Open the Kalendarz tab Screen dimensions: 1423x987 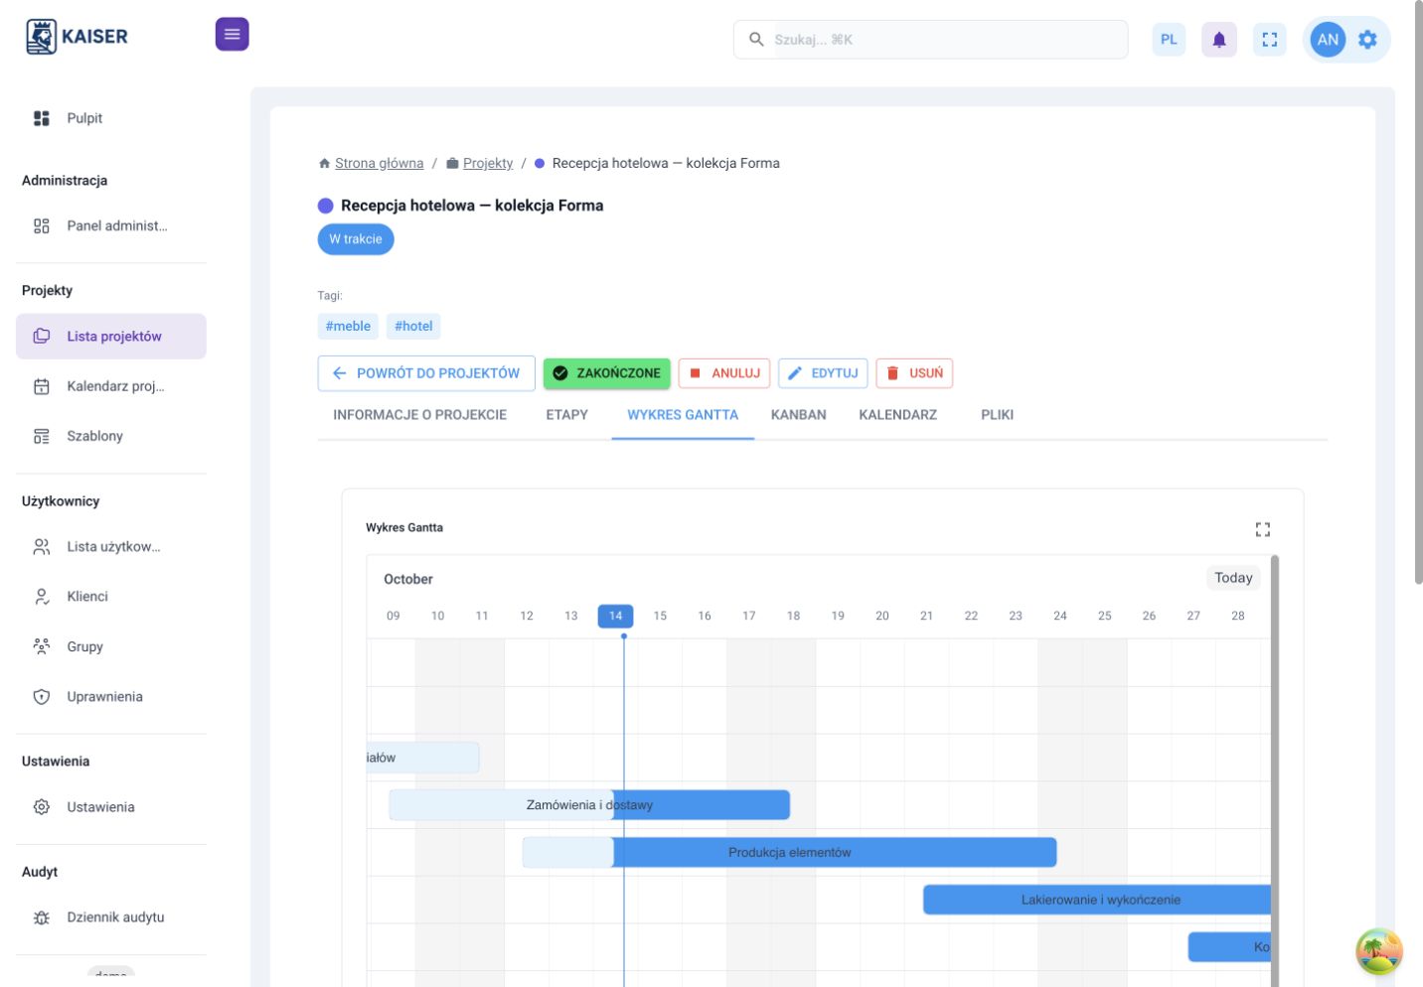tap(897, 415)
